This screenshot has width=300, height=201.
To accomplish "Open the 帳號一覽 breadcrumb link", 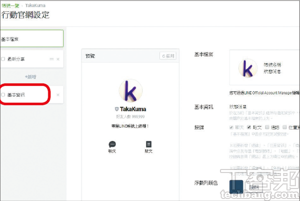I will click(10, 5).
